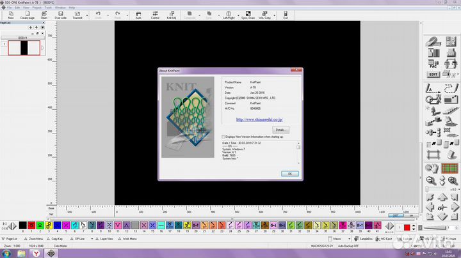Click the zoom in magnifier
This screenshot has height=258, width=461.
coord(453,181)
